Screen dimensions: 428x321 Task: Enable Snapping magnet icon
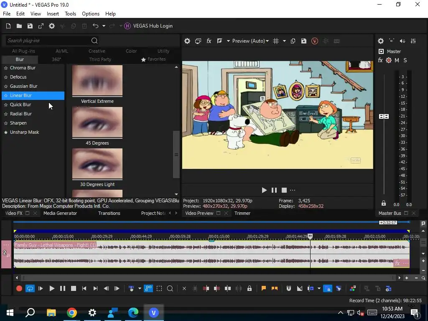click(289, 288)
